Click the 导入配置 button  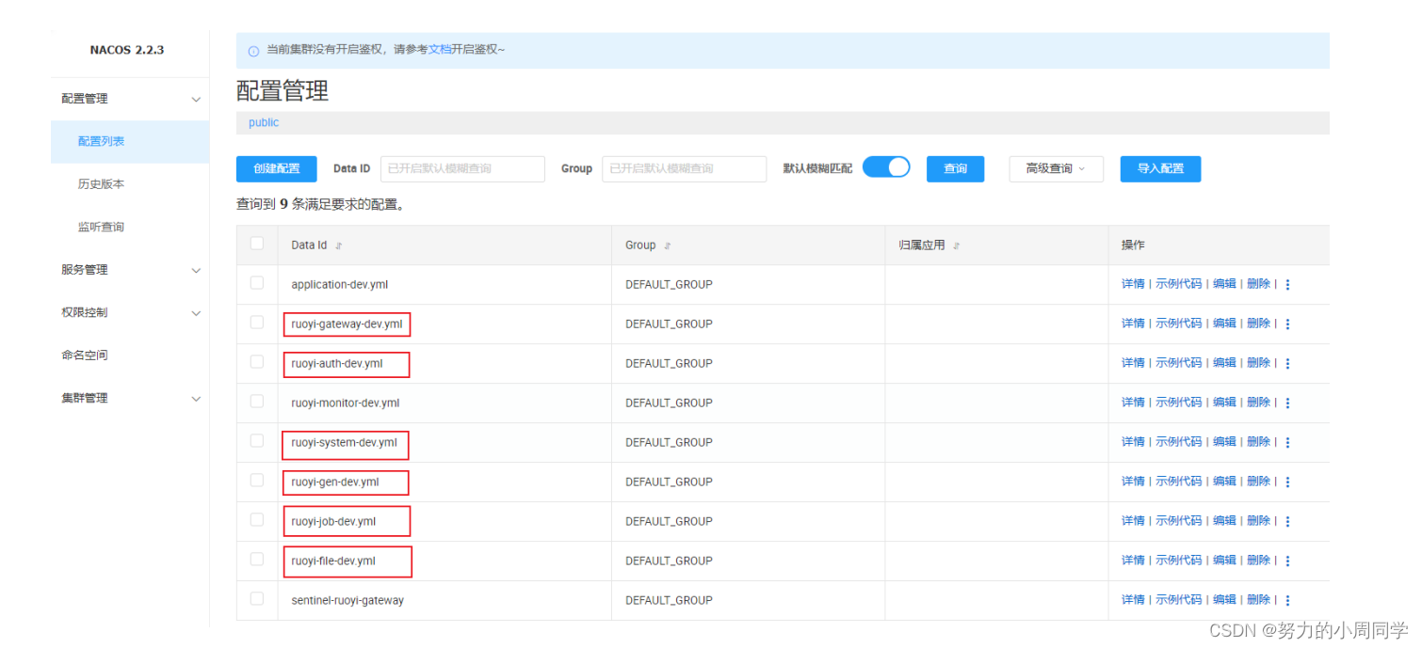1160,169
